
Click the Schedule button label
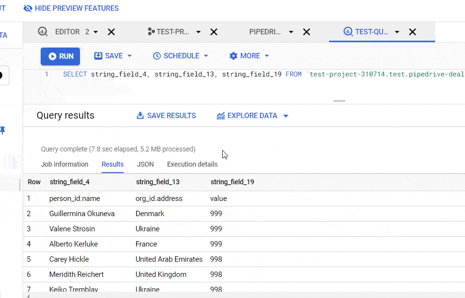point(181,56)
